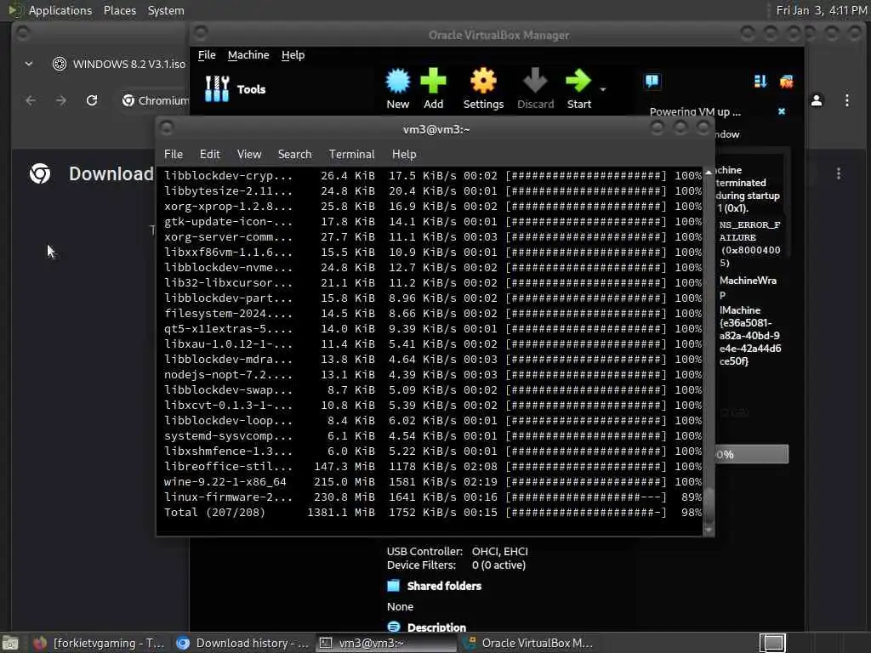Open the Start button dropdown arrow
The width and height of the screenshot is (871, 653).
click(603, 89)
